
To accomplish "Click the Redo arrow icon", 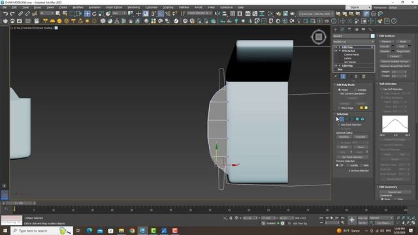I will (x=12, y=14).
